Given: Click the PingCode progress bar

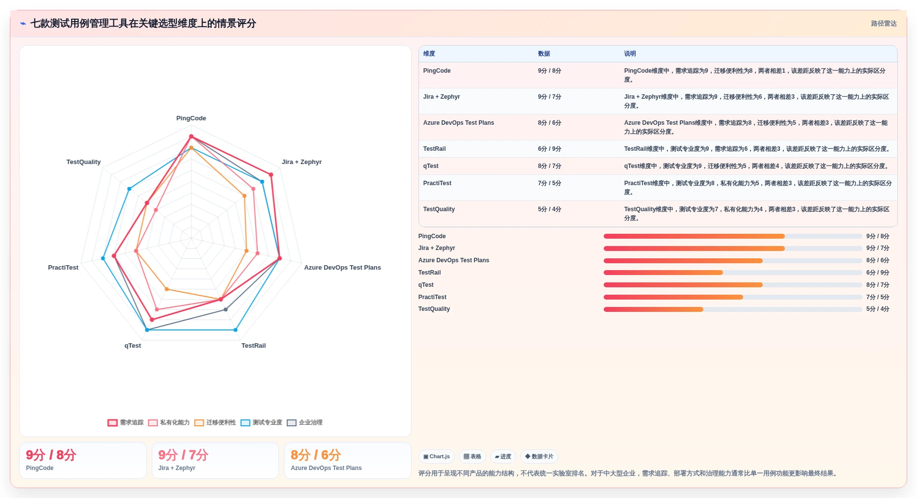Looking at the screenshot, I should pyautogui.click(x=733, y=236).
